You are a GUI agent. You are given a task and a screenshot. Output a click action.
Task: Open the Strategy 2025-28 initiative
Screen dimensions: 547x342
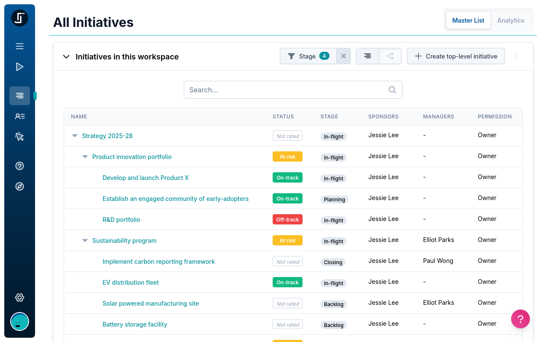[x=107, y=136]
